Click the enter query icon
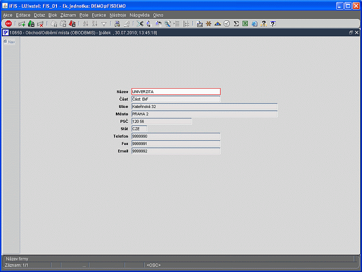 tap(54, 23)
